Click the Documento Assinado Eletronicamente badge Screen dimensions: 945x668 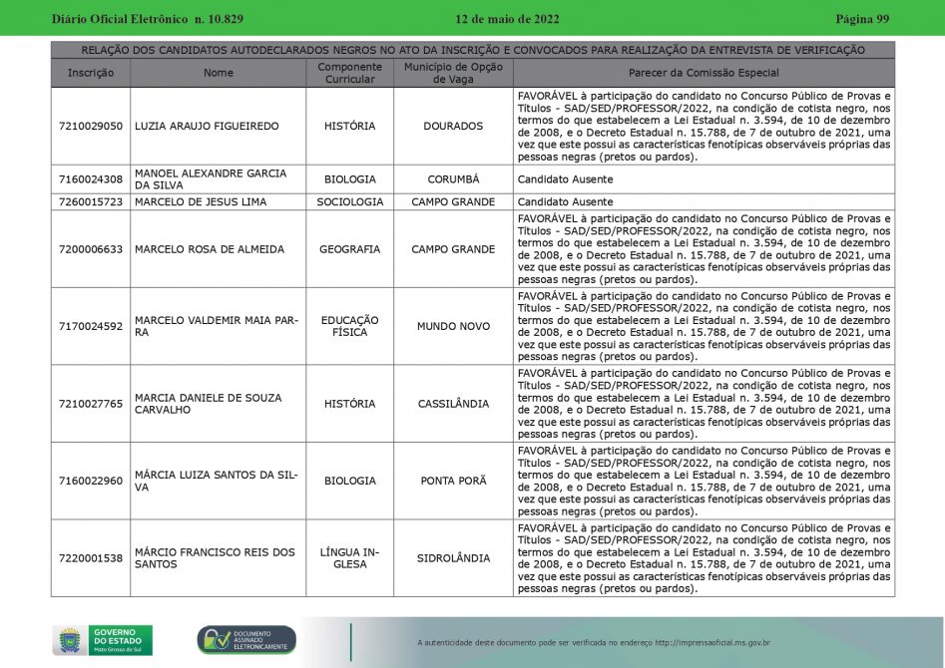point(246,640)
